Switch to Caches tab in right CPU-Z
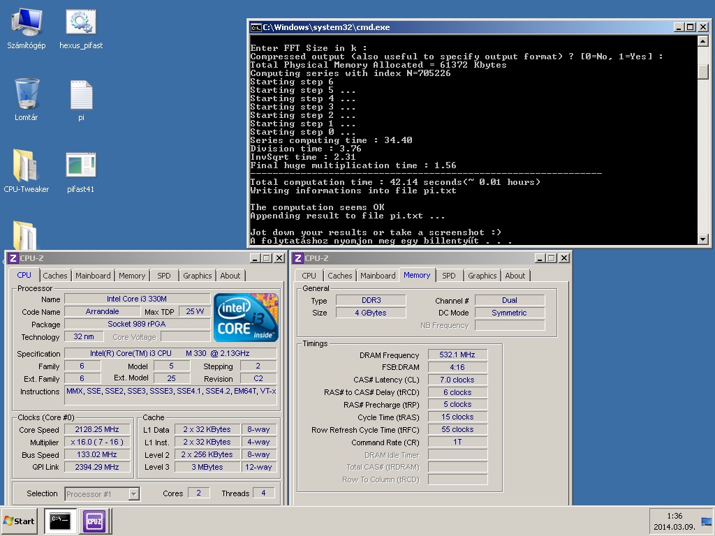This screenshot has height=536, width=715. [x=340, y=276]
